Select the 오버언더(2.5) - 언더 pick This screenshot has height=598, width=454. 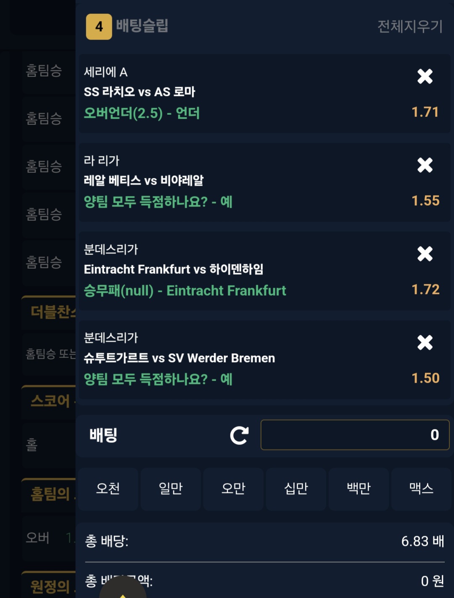click(x=142, y=113)
